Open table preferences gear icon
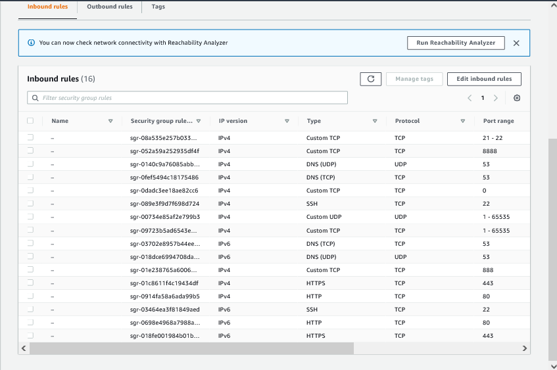The image size is (557, 370). click(x=517, y=98)
